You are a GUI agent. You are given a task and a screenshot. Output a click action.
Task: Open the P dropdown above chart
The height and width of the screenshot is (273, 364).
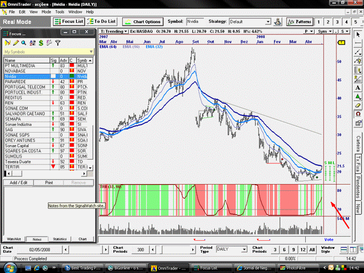tap(309, 31)
